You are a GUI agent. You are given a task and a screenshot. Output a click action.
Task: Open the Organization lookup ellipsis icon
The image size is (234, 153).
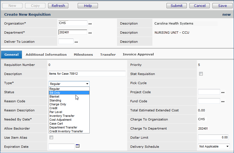[x=90, y=24]
